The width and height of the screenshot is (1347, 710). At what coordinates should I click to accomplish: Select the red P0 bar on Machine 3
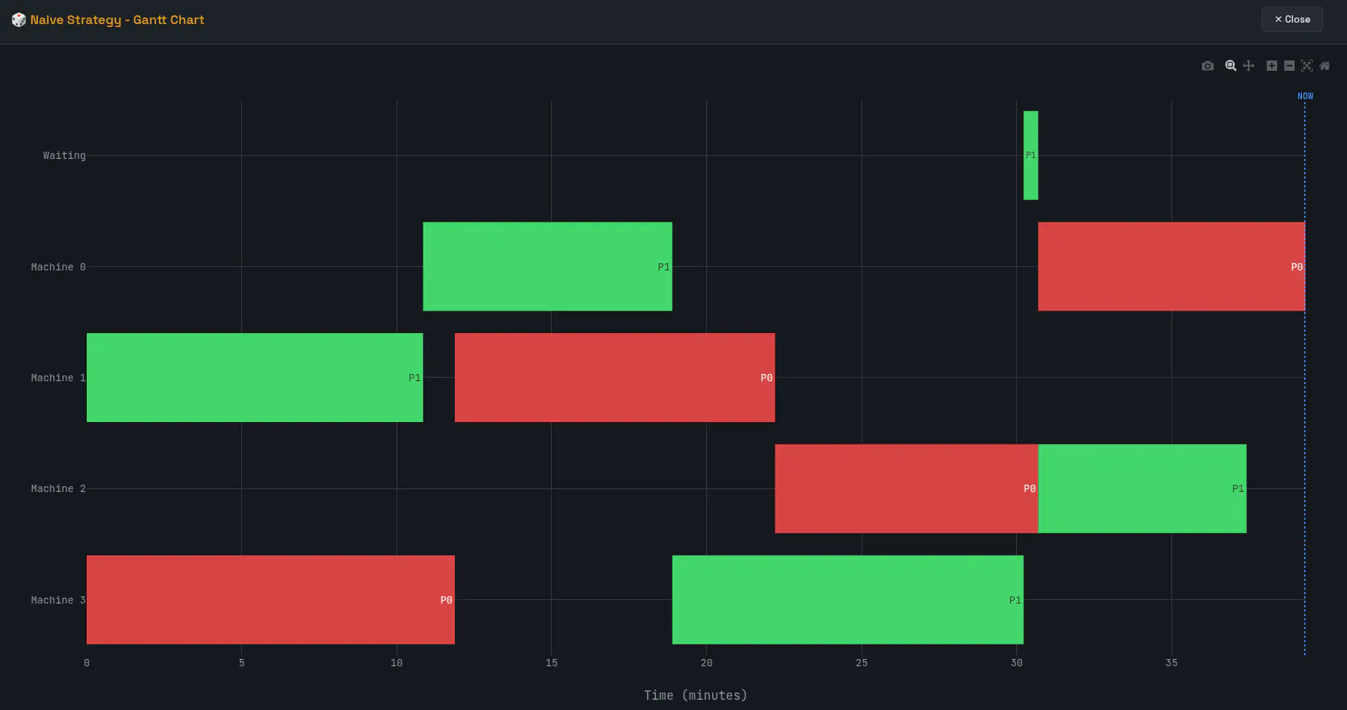point(270,600)
